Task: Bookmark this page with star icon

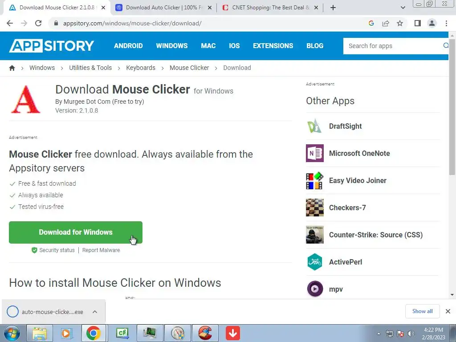Action: click(x=400, y=23)
